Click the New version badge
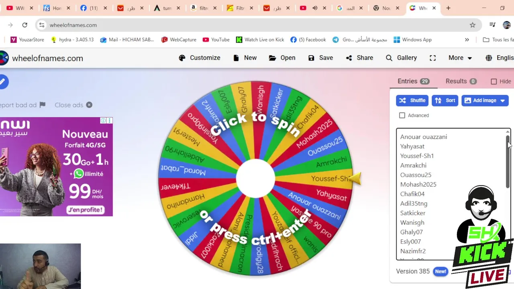This screenshot has height=289, width=514. point(441,271)
